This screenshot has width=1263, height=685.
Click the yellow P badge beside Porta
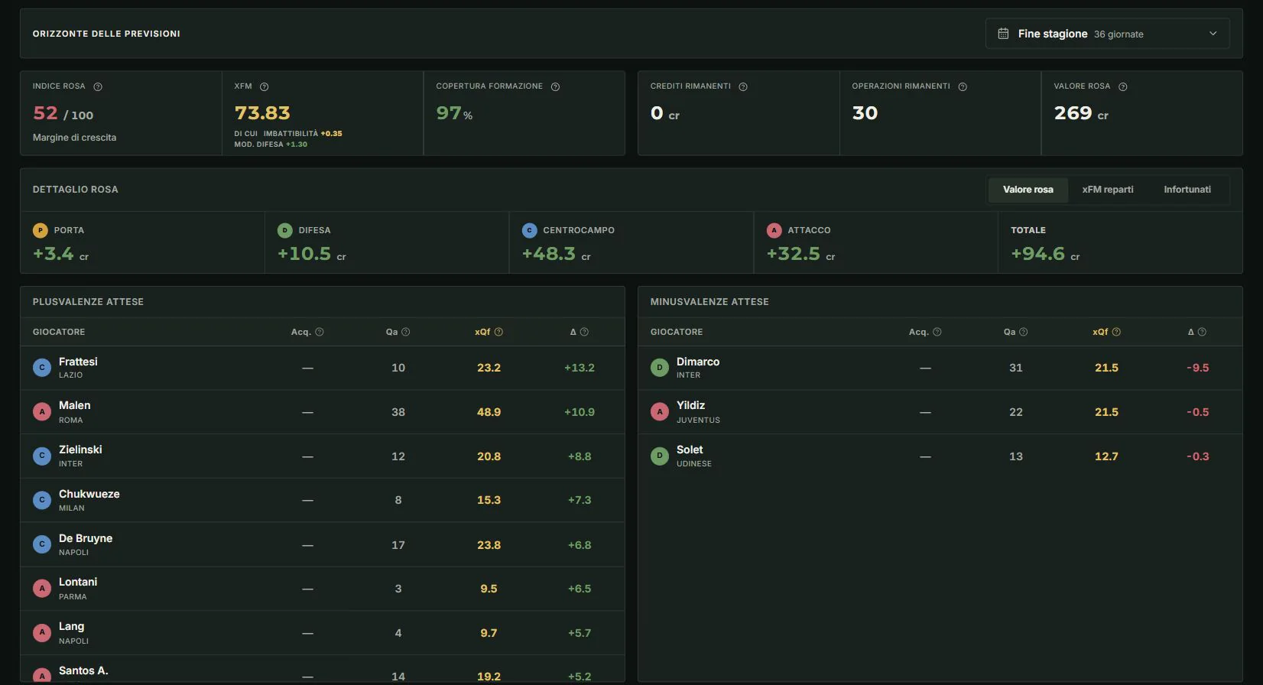[41, 230]
